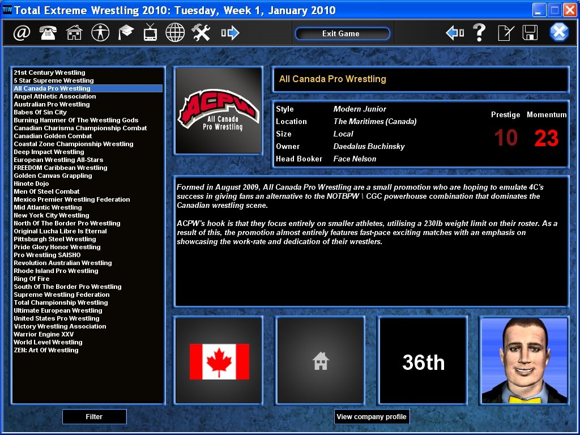Viewport: 580px width, 435px height.
Task: Open the Filter button below the promotion list
Action: point(94,416)
